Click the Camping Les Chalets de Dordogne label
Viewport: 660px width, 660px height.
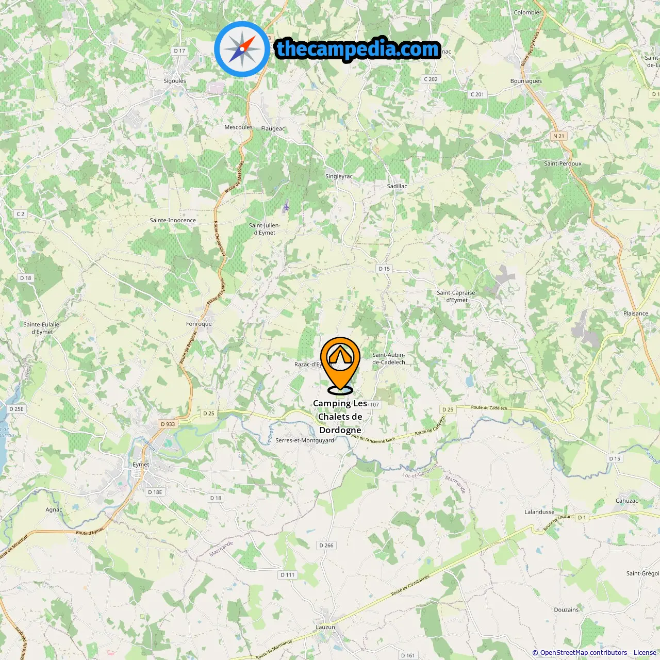pos(340,417)
